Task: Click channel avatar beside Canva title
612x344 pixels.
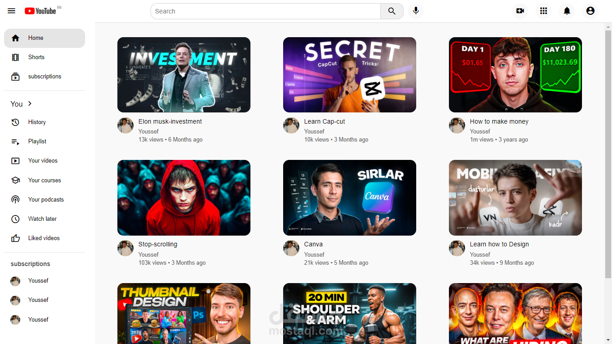Action: pos(291,248)
